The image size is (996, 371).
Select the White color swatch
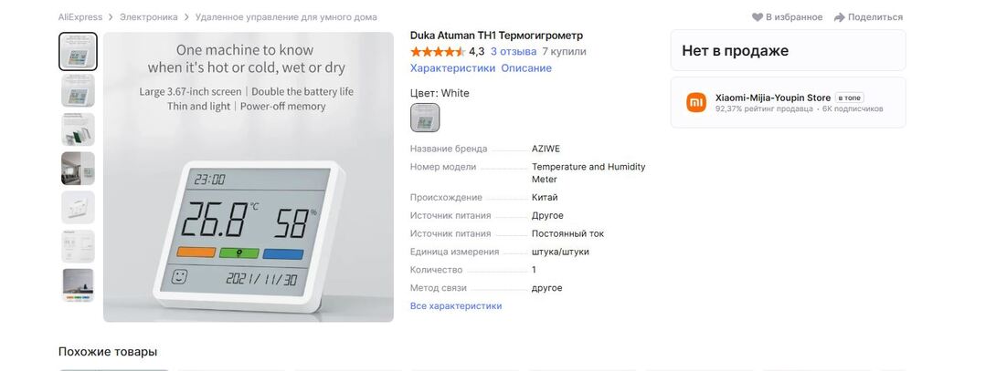(425, 118)
